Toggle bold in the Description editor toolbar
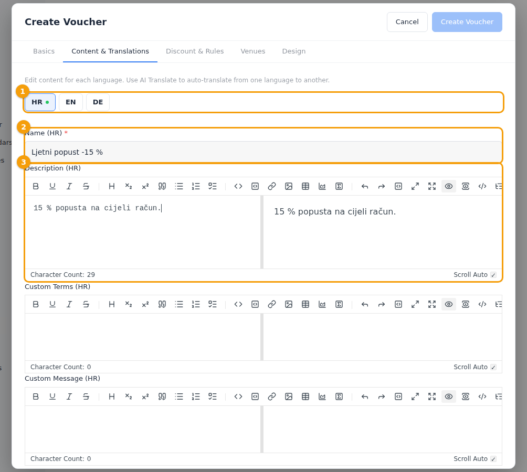The height and width of the screenshot is (472, 527). (36, 186)
